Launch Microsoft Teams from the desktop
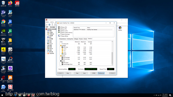173x97 pixels. coord(3,13)
